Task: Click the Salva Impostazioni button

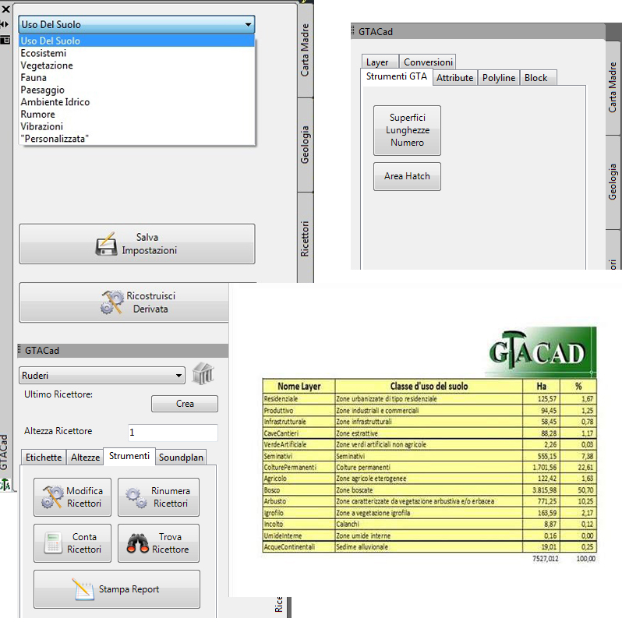Action: click(x=137, y=244)
